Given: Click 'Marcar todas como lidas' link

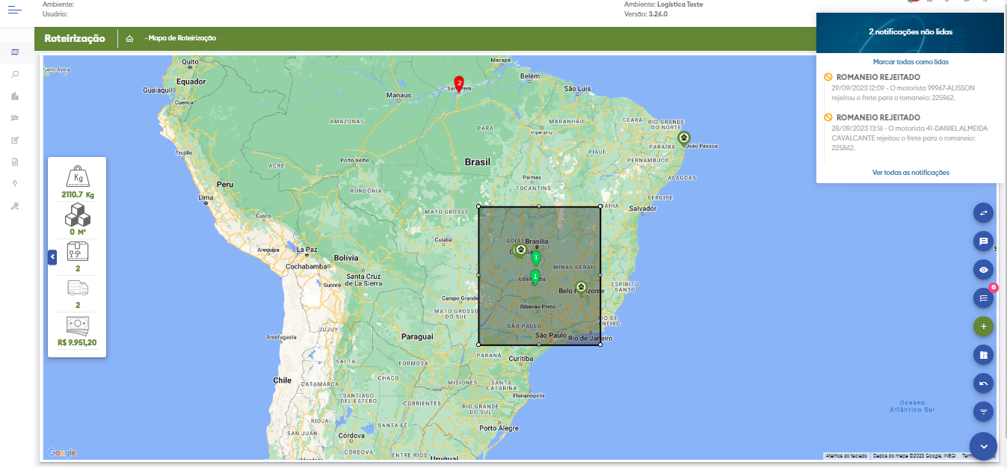Looking at the screenshot, I should [x=911, y=62].
